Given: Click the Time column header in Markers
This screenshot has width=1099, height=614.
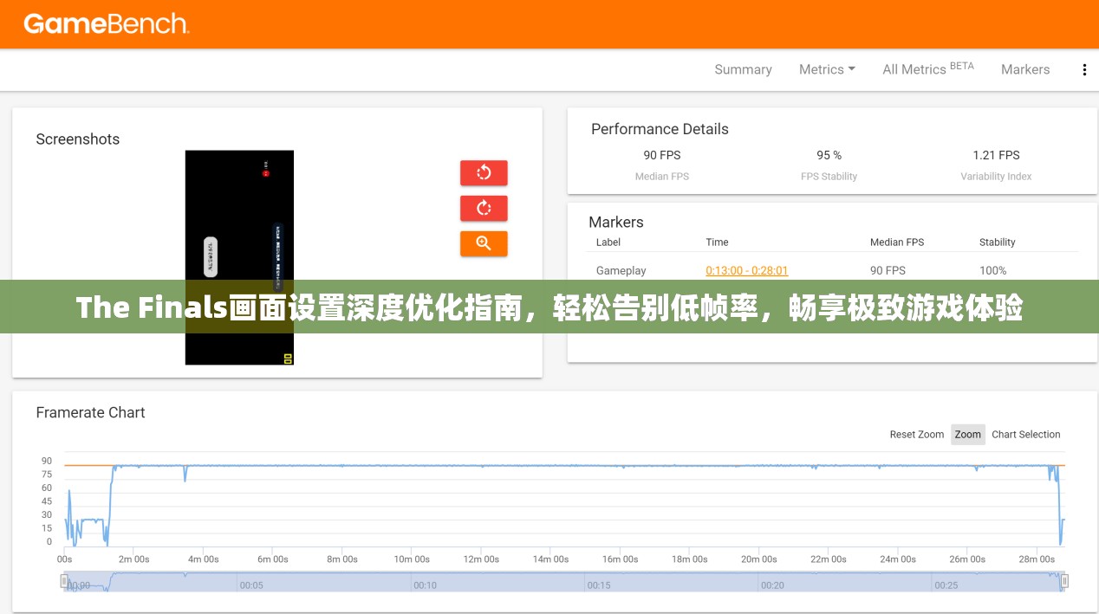Looking at the screenshot, I should (x=717, y=242).
